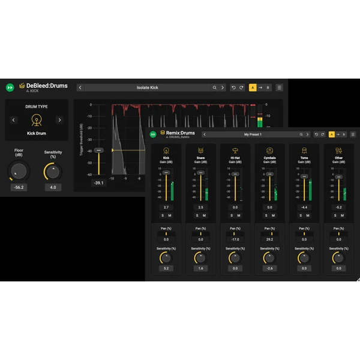
Task: Click the Kick channel icon in Remix:Drums
Action: pyautogui.click(x=166, y=151)
